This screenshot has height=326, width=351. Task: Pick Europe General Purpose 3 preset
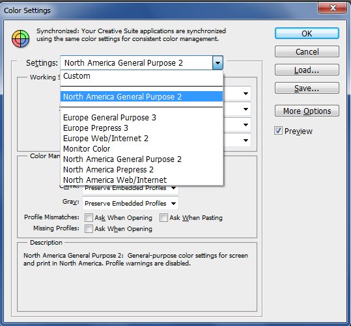(x=142, y=118)
